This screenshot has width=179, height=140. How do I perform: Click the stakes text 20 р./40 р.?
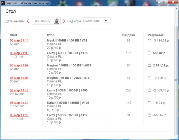(54, 48)
